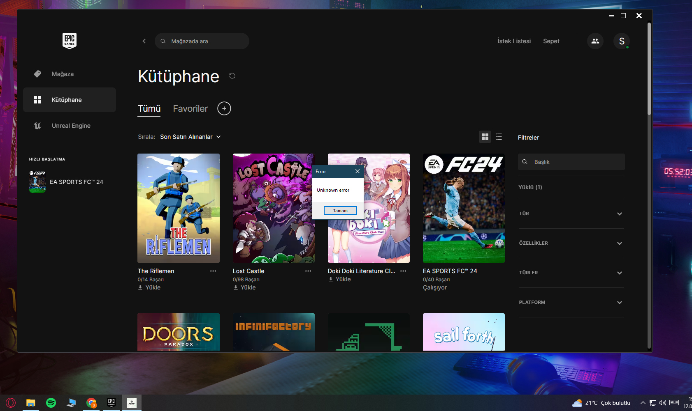The width and height of the screenshot is (692, 411).
Task: Click the FC 24 taskbar icon
Action: pyautogui.click(x=132, y=403)
